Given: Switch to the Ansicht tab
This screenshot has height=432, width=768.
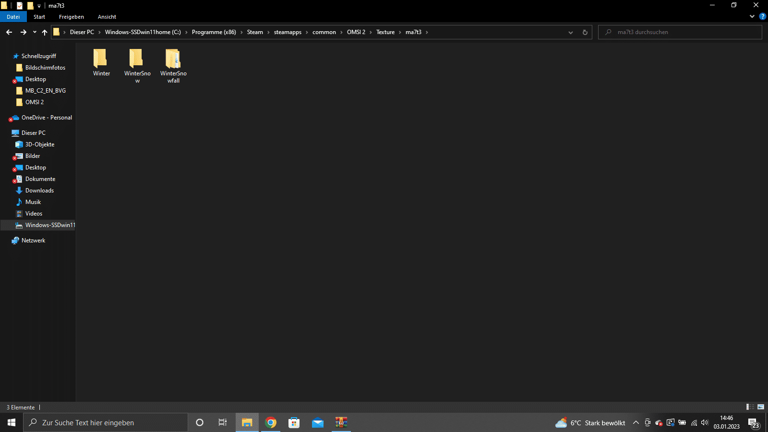Looking at the screenshot, I should pos(107,17).
